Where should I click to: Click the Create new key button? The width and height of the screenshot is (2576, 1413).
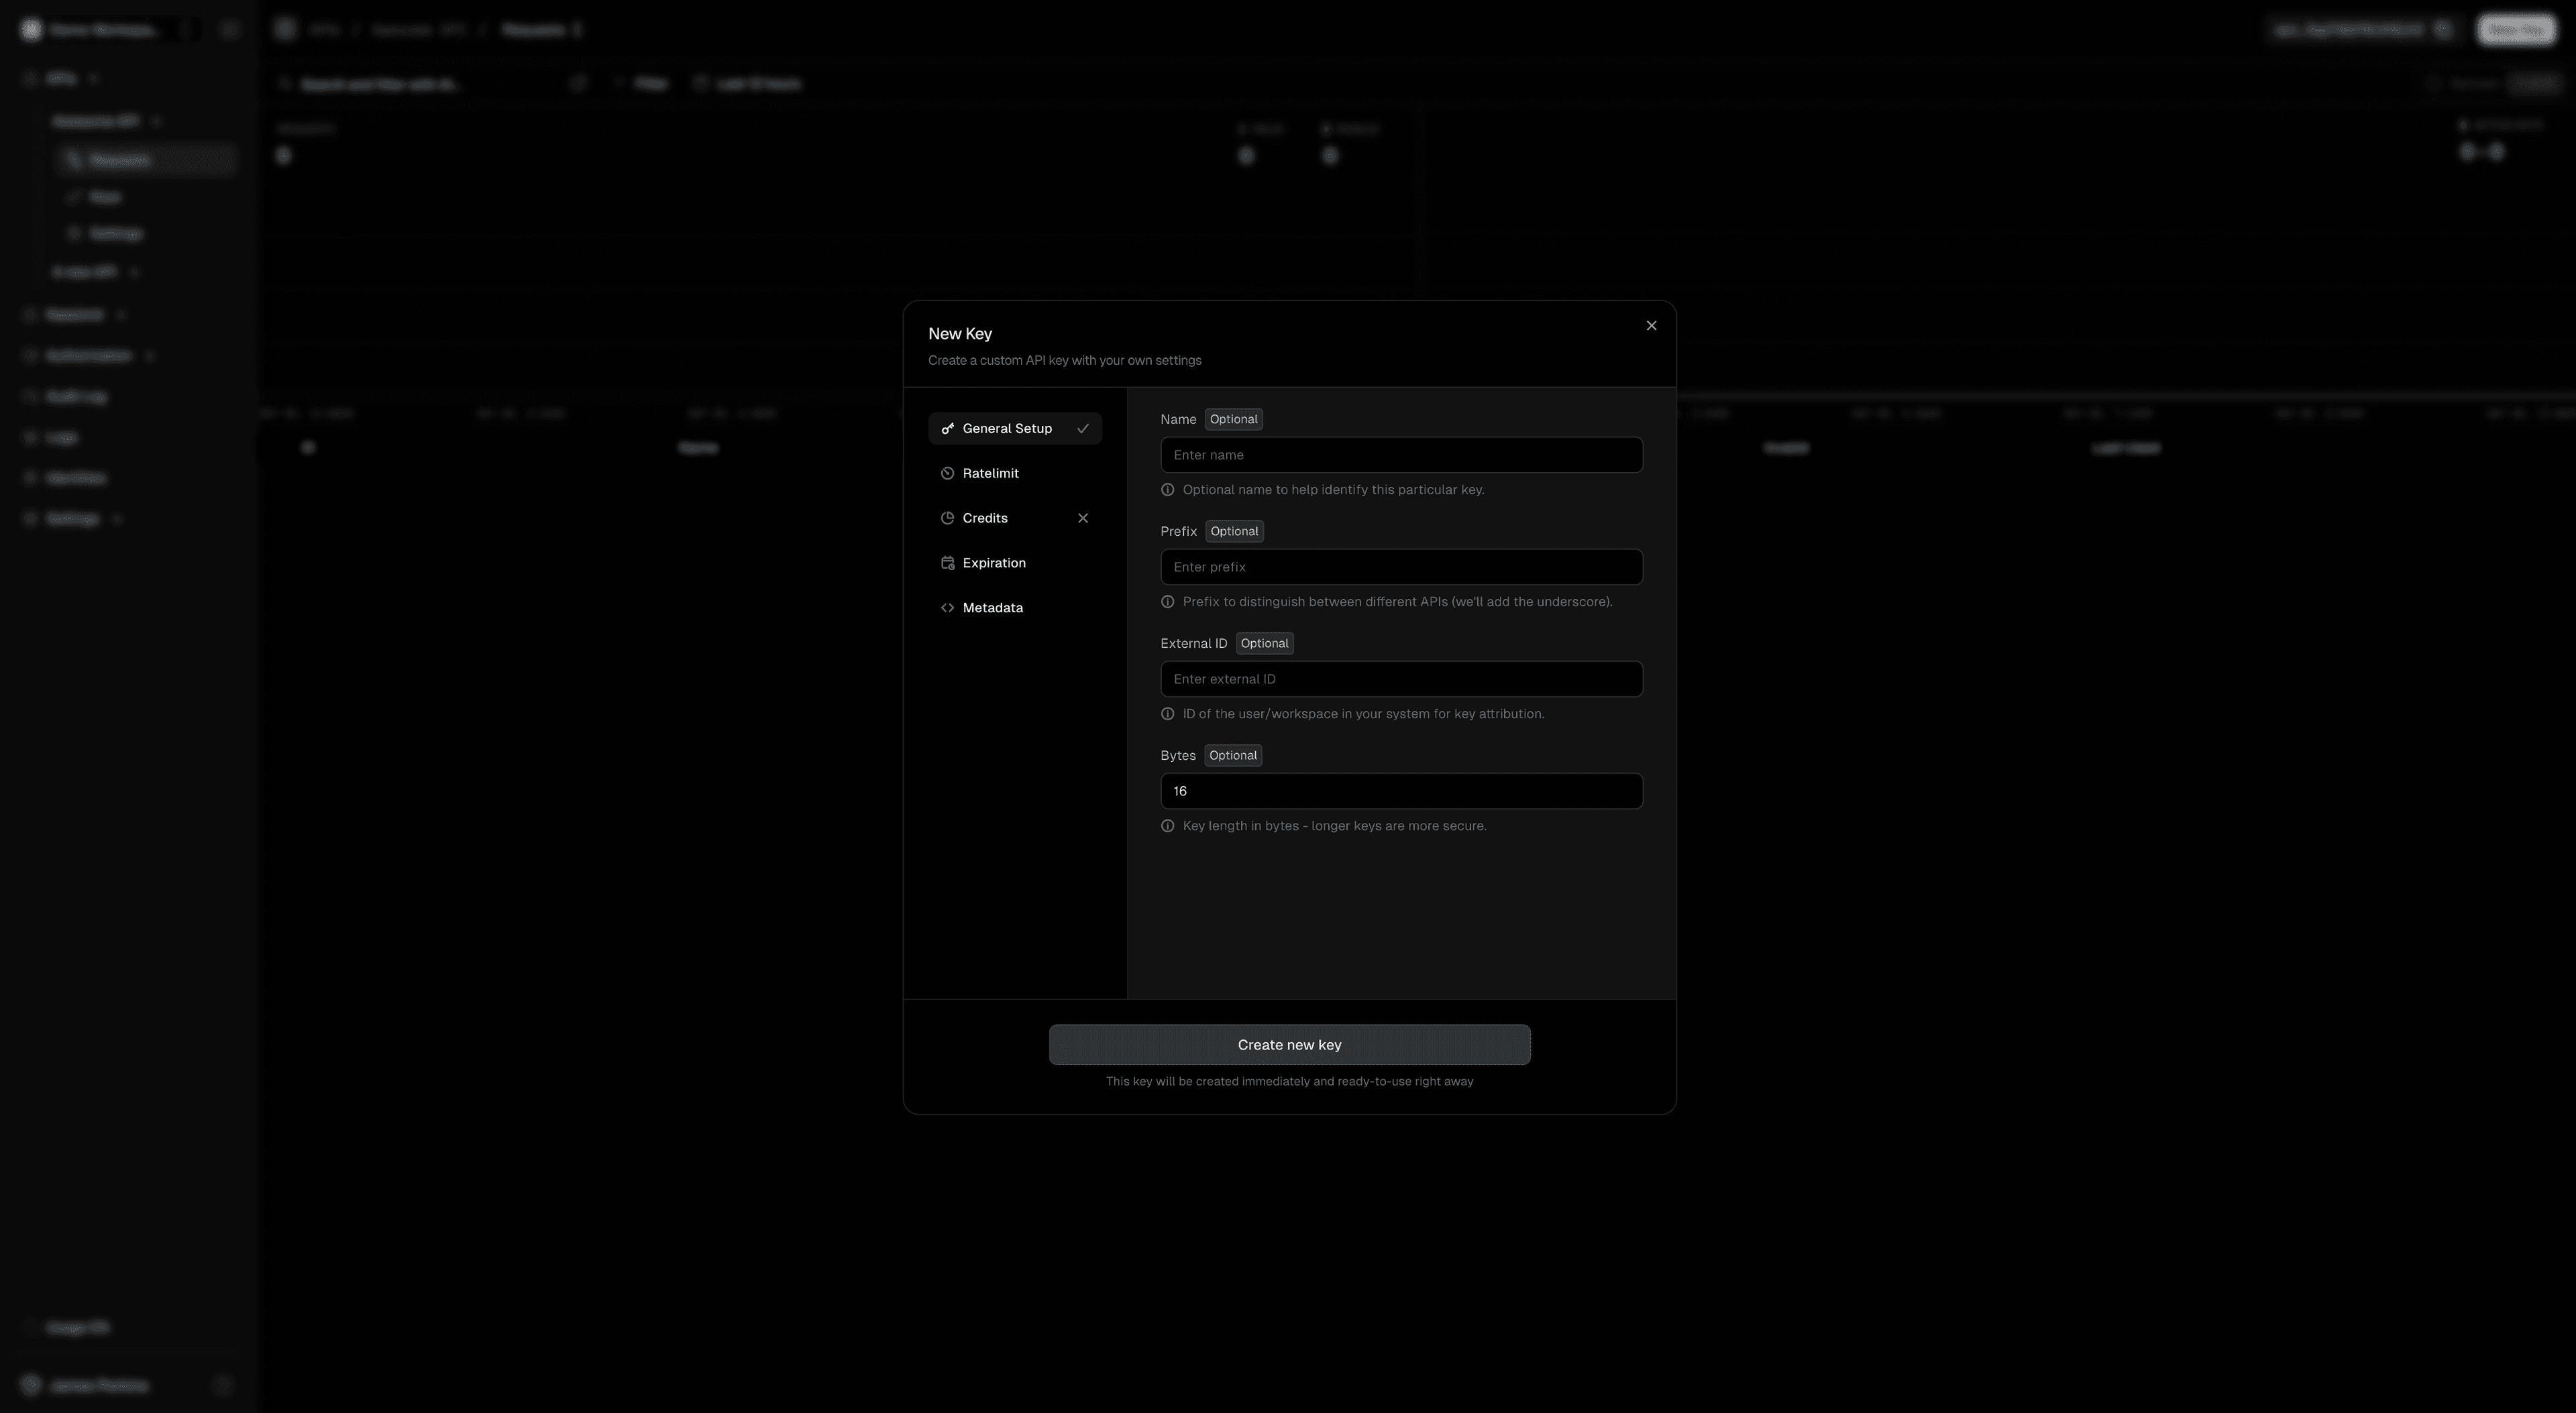tap(1289, 1044)
